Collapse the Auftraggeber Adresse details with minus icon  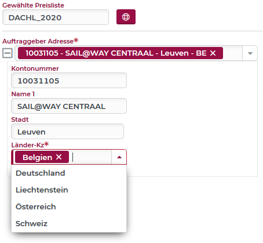coord(8,53)
